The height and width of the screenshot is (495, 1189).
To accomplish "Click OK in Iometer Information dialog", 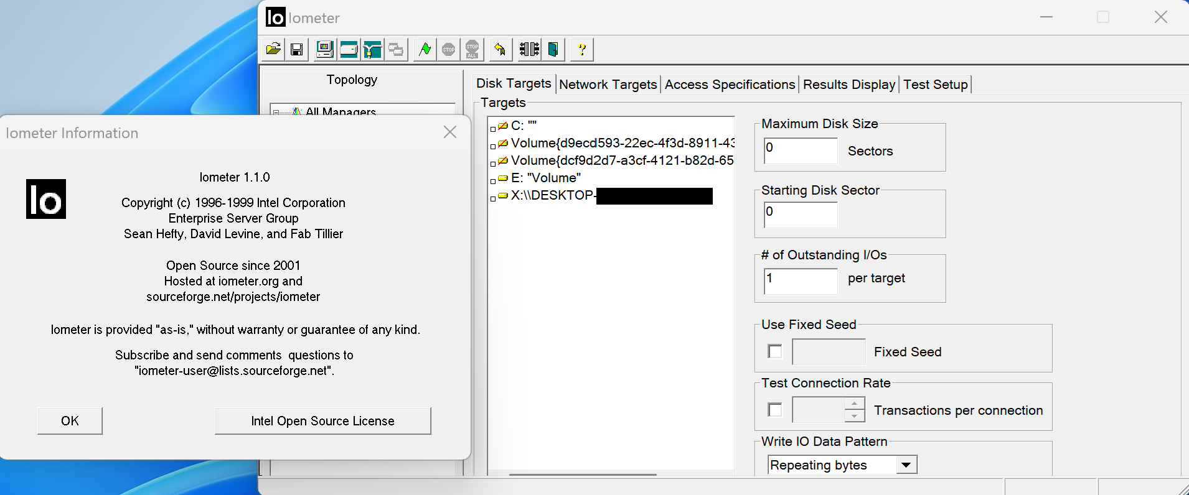I will 70,421.
